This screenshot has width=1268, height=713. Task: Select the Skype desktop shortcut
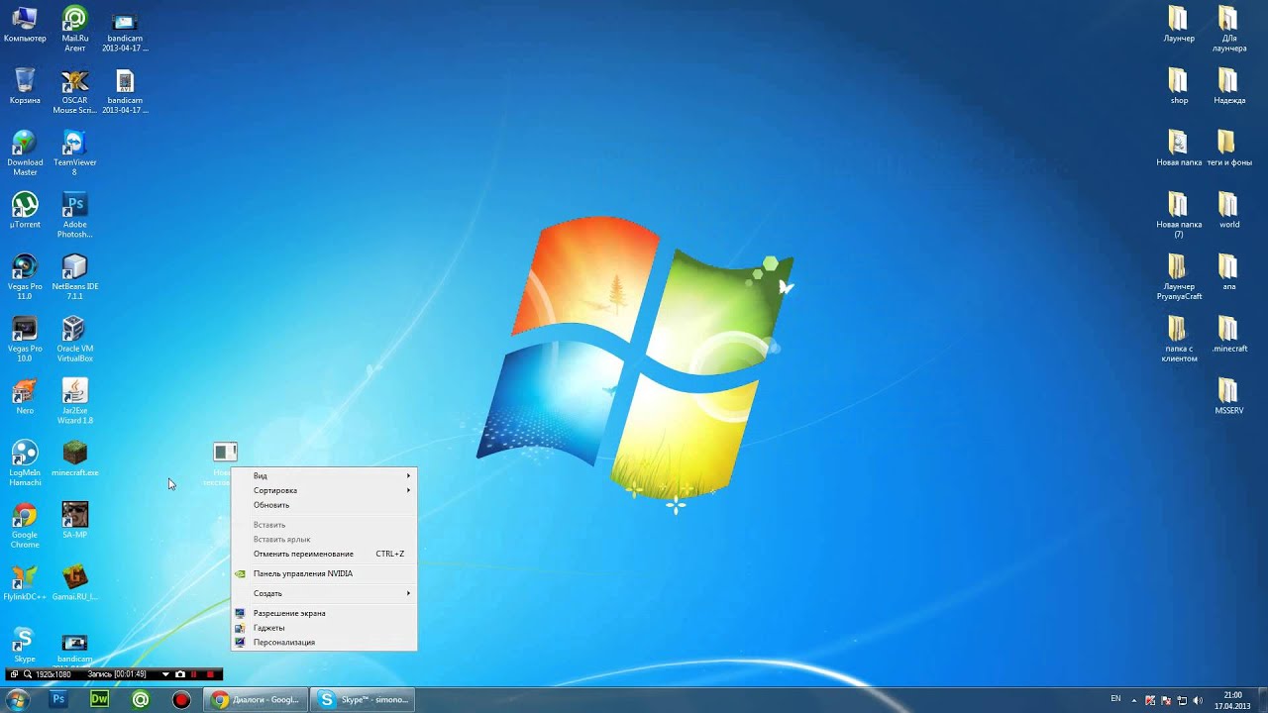(25, 645)
